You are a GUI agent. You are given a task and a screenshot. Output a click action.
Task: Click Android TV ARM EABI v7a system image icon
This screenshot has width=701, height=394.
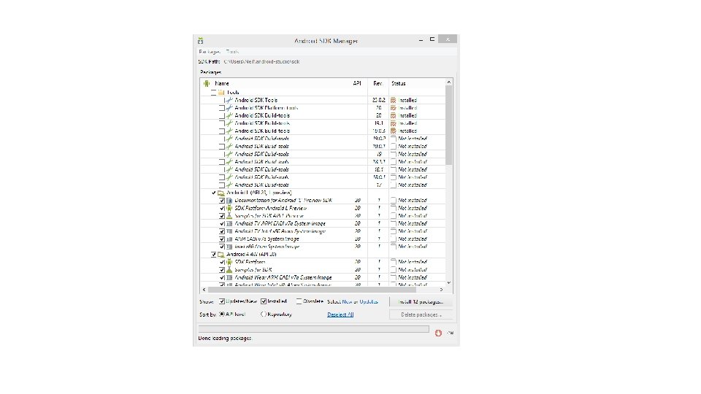point(229,223)
